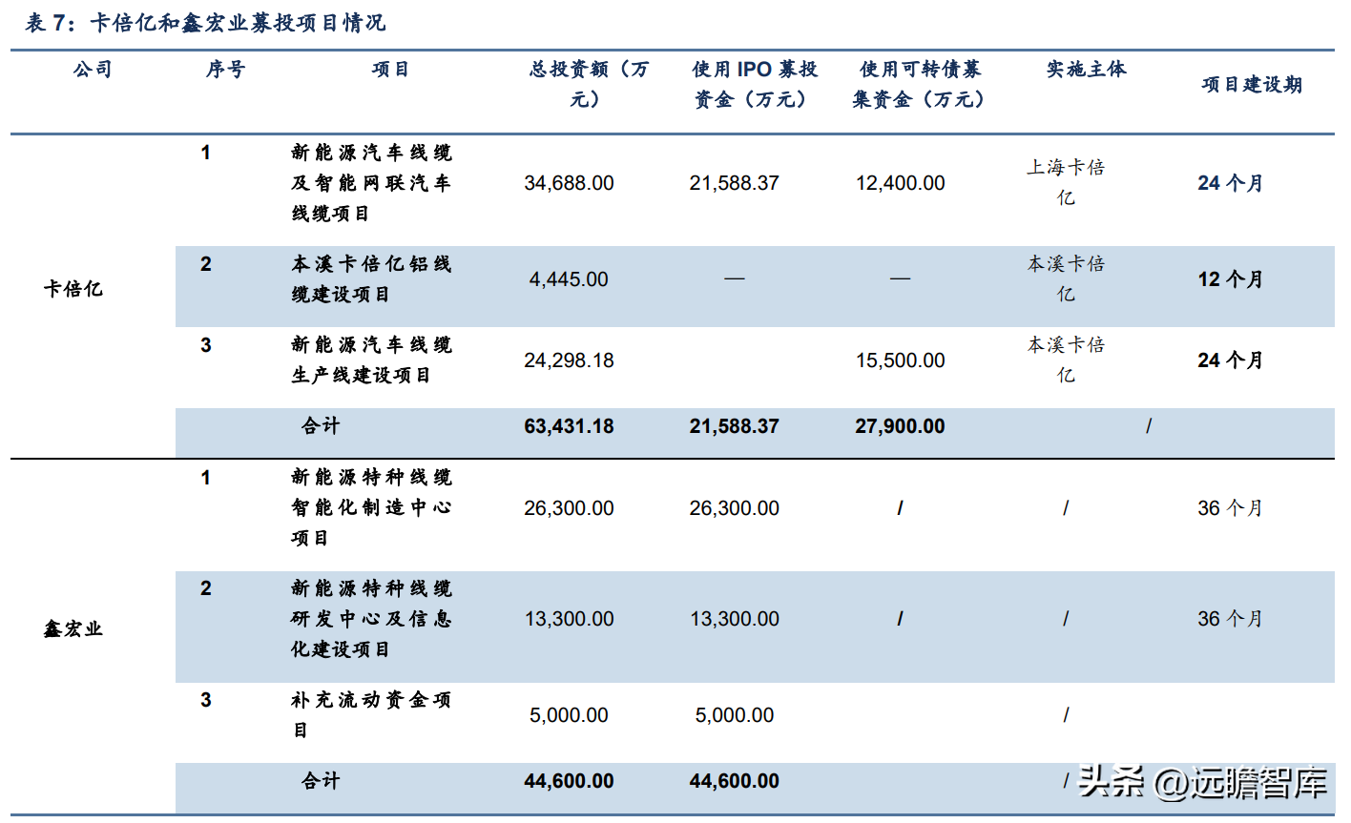Select project 新能源汽车线缆及智能网联汽车线缆项目
The width and height of the screenshot is (1351, 823).
(371, 182)
